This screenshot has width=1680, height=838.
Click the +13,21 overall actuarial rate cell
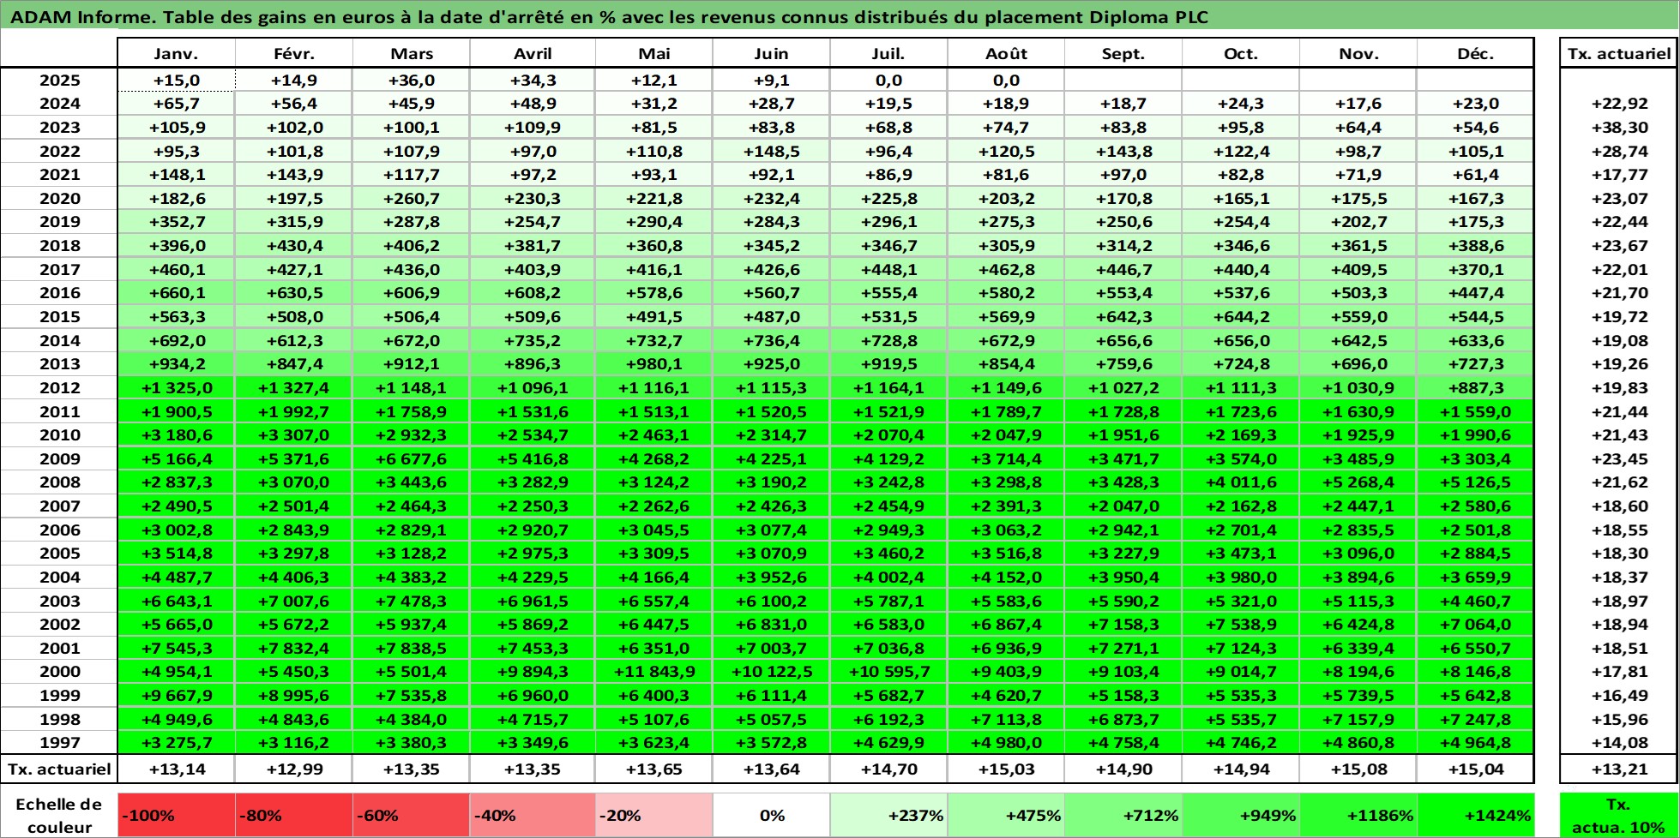(x=1619, y=769)
